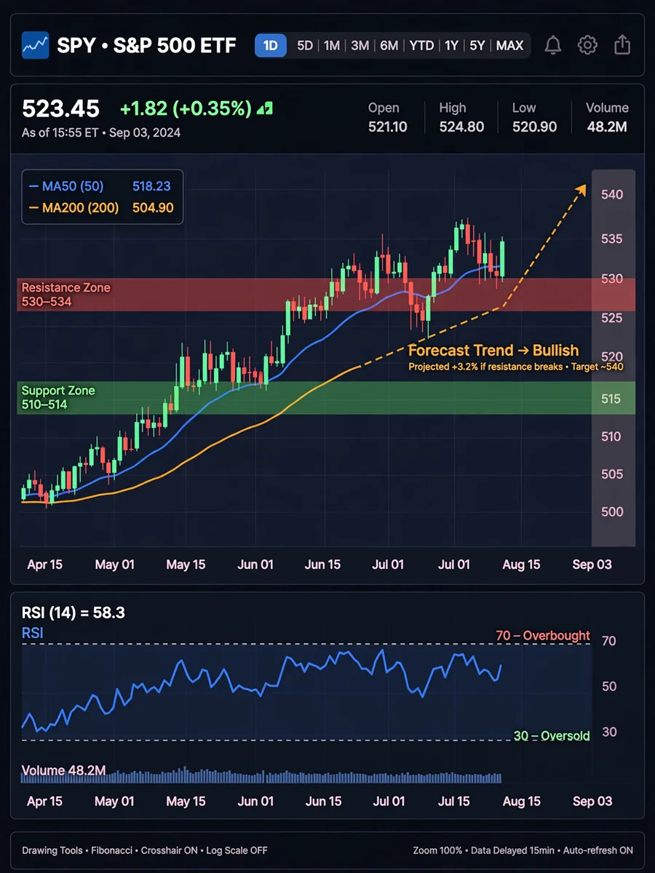
Task: Switch to 5D timeframe
Action: [x=305, y=45]
